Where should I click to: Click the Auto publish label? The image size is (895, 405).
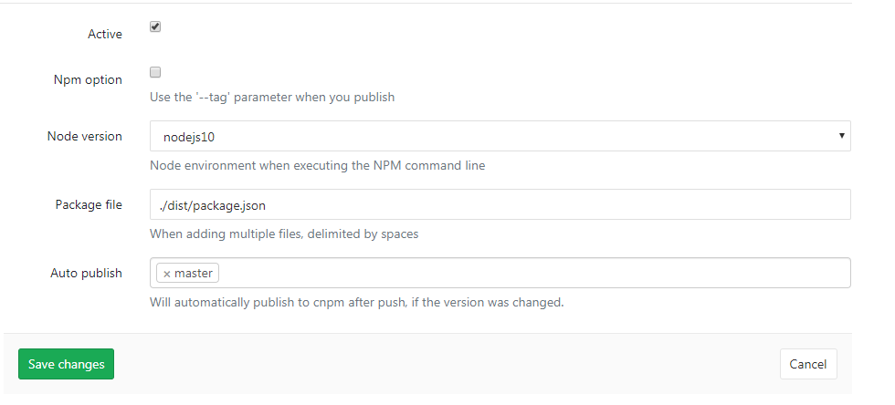[86, 273]
